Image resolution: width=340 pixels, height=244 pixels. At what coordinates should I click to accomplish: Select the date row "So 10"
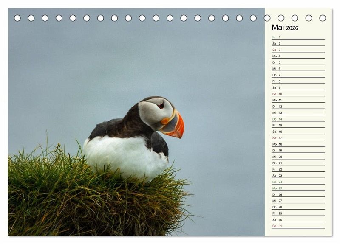pos(298,94)
